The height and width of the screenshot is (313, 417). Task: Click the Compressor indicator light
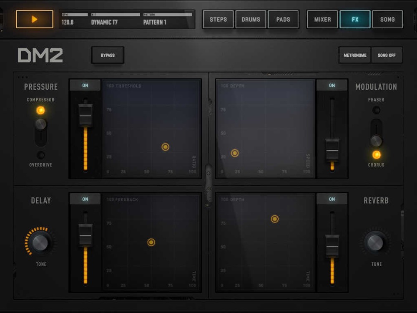coord(40,111)
